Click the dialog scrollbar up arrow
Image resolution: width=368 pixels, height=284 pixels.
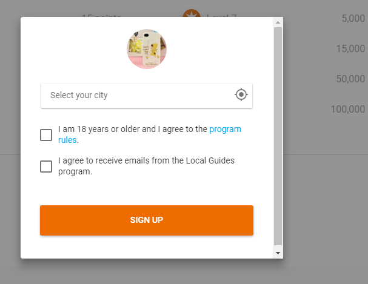(278, 22)
